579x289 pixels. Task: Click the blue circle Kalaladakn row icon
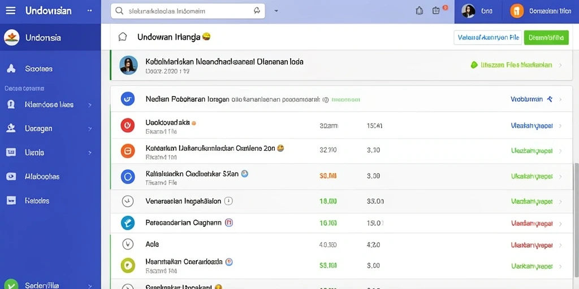point(128,177)
